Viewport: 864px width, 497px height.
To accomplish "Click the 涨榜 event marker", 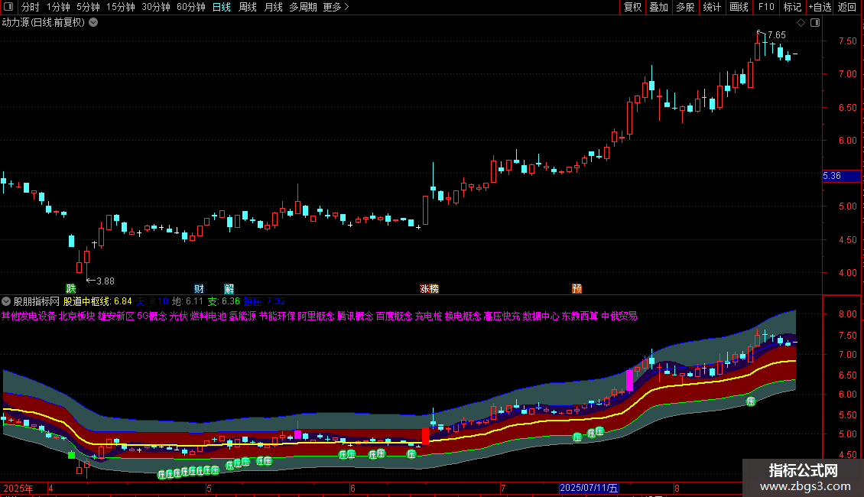I will (x=429, y=289).
